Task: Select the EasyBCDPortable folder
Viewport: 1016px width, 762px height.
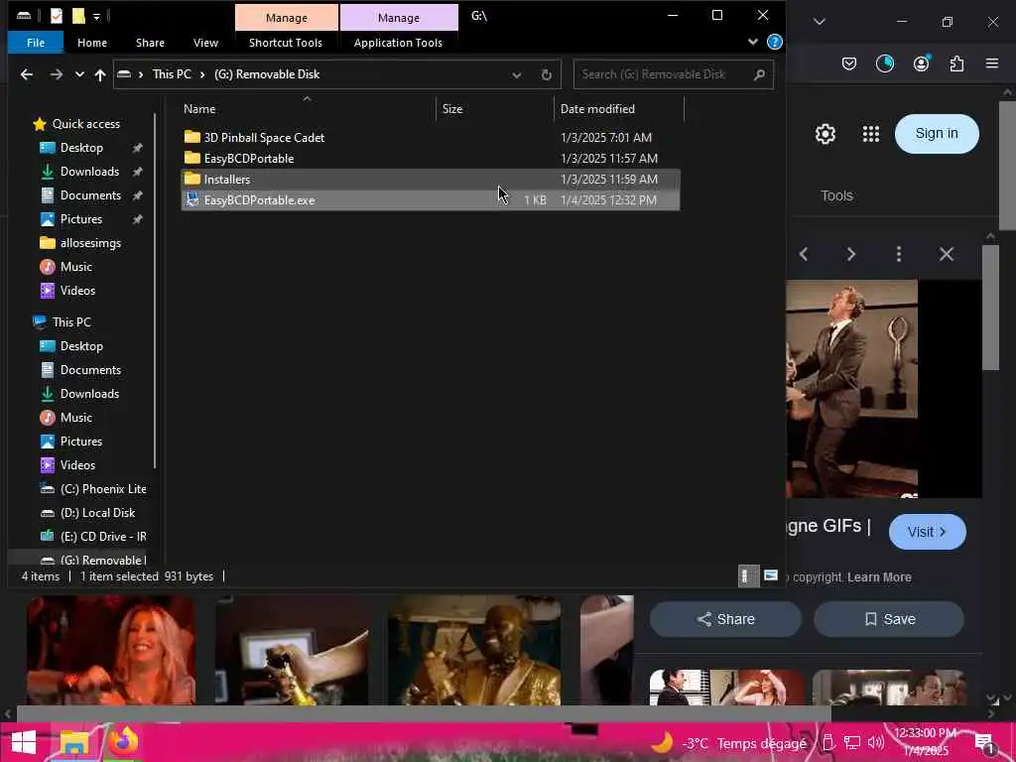Action: [431, 158]
